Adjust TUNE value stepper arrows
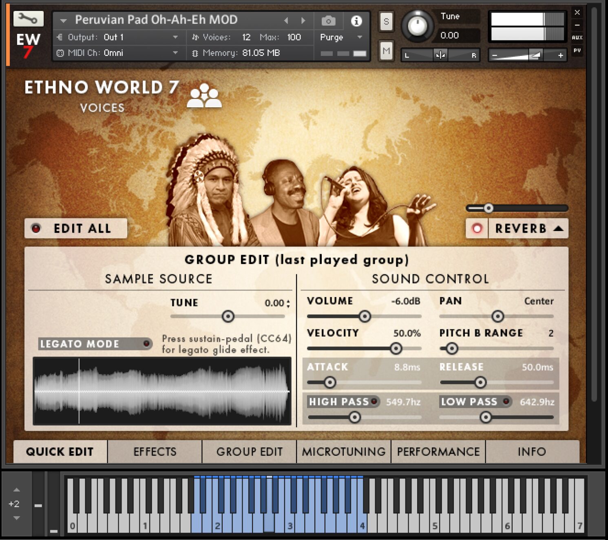This screenshot has height=540, width=608. click(288, 303)
